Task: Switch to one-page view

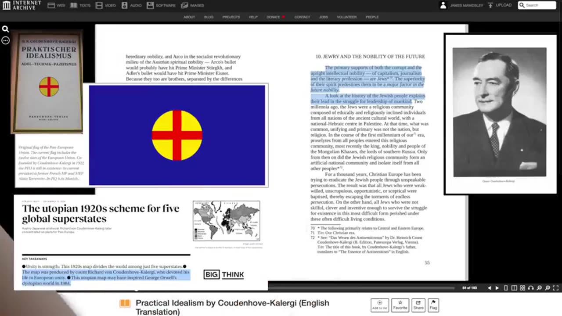Action: point(506,288)
